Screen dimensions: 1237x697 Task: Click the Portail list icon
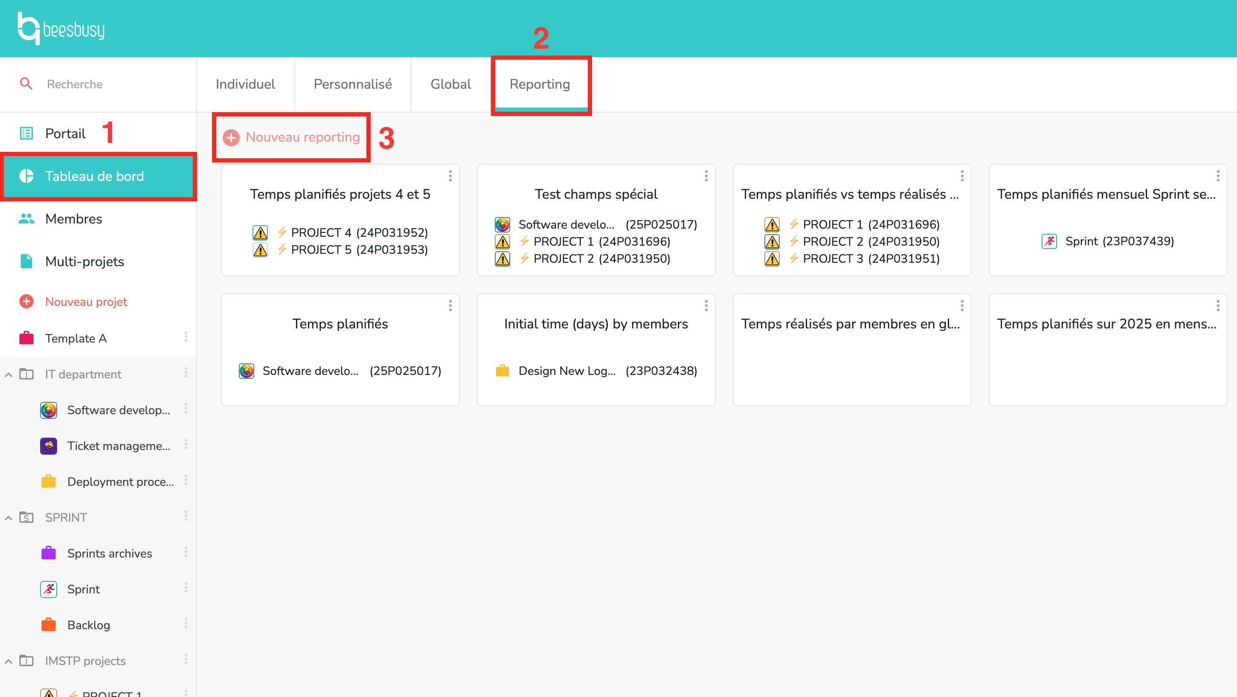point(26,133)
